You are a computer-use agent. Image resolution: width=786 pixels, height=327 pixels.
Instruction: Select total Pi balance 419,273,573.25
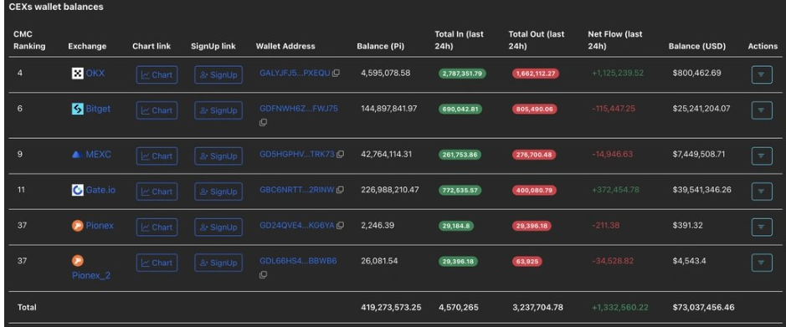391,307
